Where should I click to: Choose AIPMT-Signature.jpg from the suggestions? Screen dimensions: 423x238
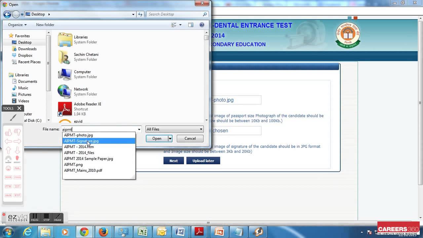(x=99, y=141)
